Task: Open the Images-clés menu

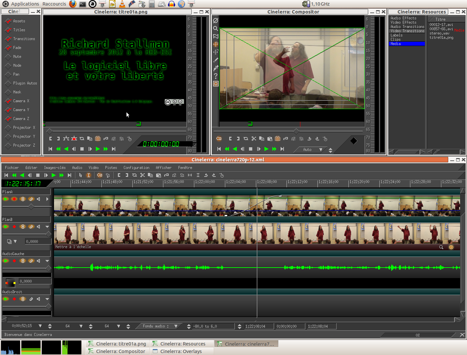Action: point(55,168)
